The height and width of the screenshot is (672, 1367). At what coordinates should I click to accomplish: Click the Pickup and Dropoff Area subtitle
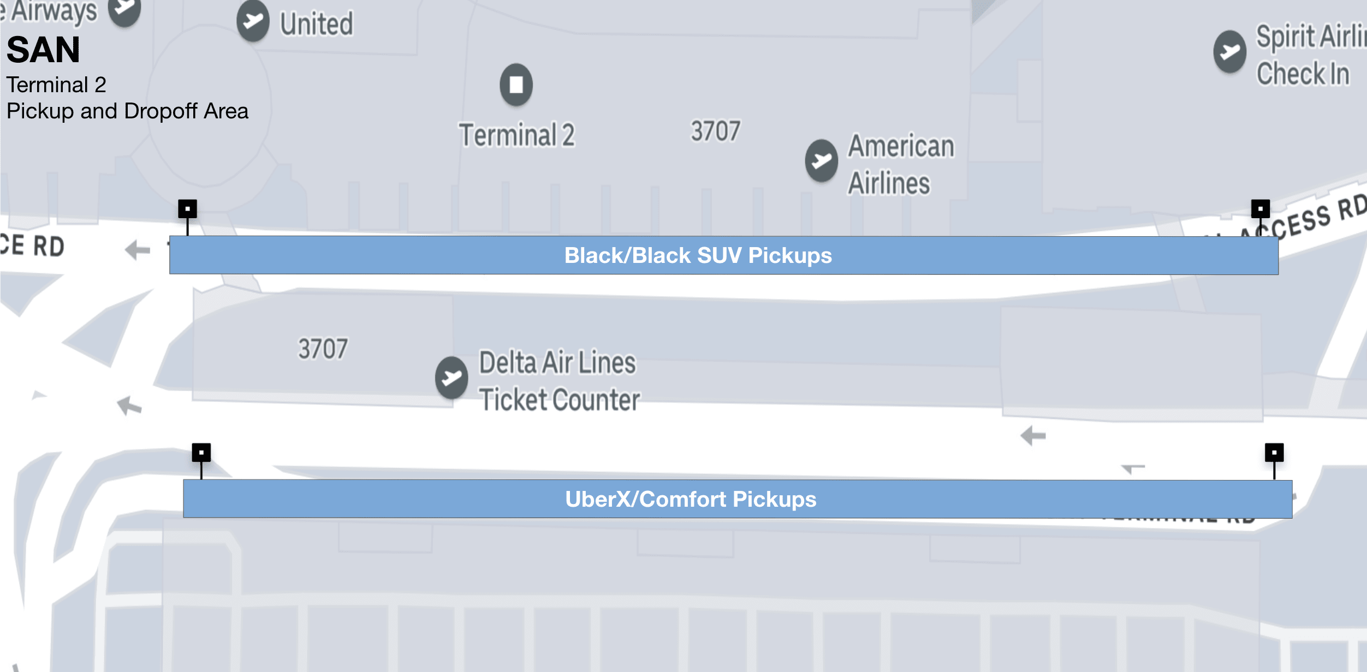127,111
